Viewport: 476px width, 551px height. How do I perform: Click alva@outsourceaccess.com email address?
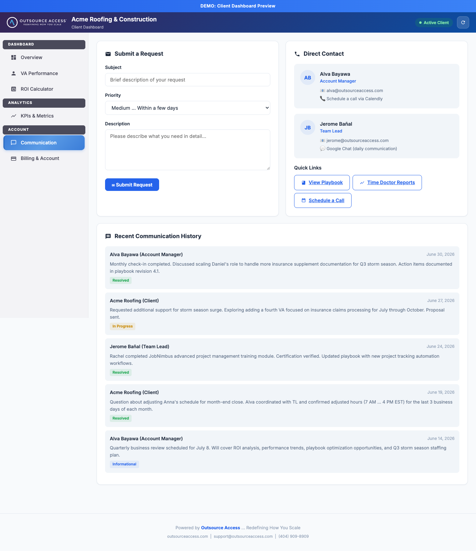click(355, 91)
